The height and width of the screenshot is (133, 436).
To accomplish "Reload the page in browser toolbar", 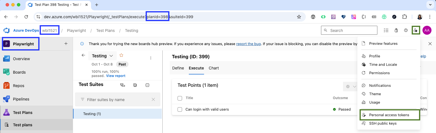I will 26,17.
